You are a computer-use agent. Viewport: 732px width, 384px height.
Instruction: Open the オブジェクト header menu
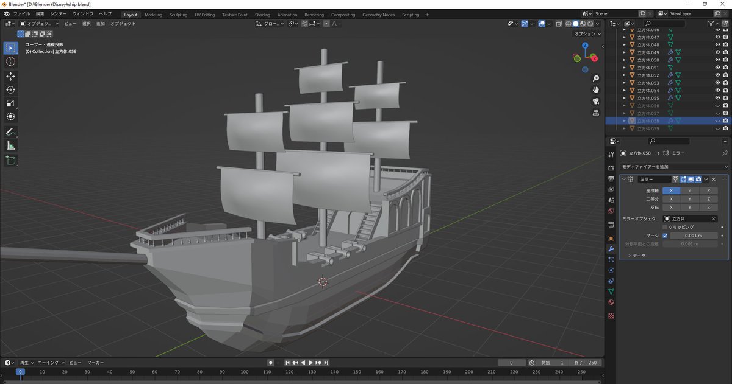124,24
